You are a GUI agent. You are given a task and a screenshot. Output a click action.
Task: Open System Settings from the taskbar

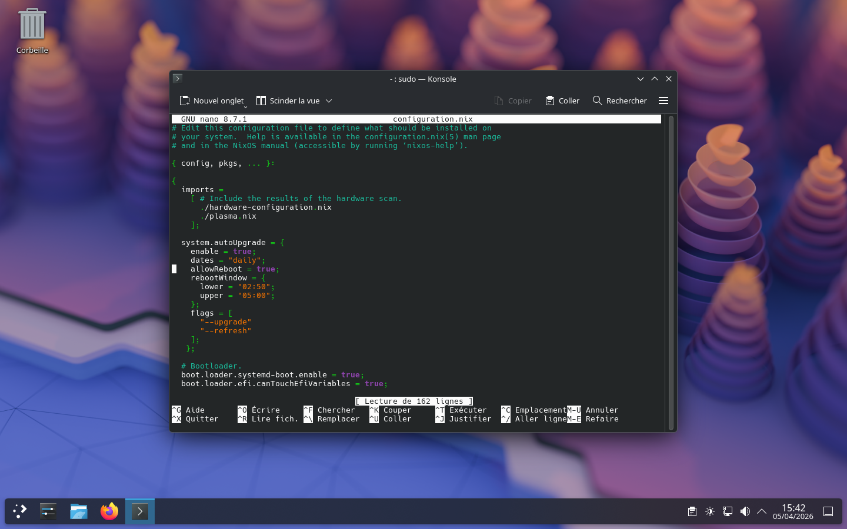pyautogui.click(x=48, y=511)
